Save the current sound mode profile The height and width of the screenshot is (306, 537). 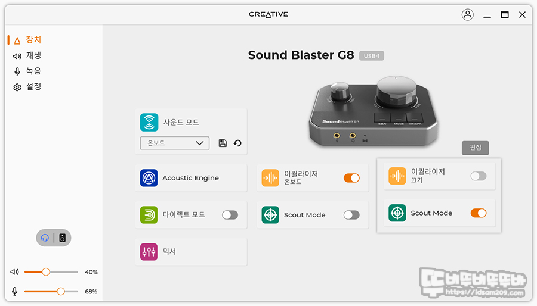223,143
